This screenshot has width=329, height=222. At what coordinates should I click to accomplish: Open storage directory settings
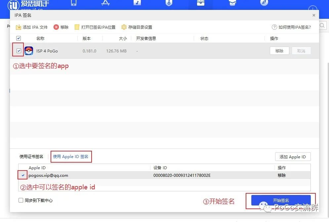[137, 27]
